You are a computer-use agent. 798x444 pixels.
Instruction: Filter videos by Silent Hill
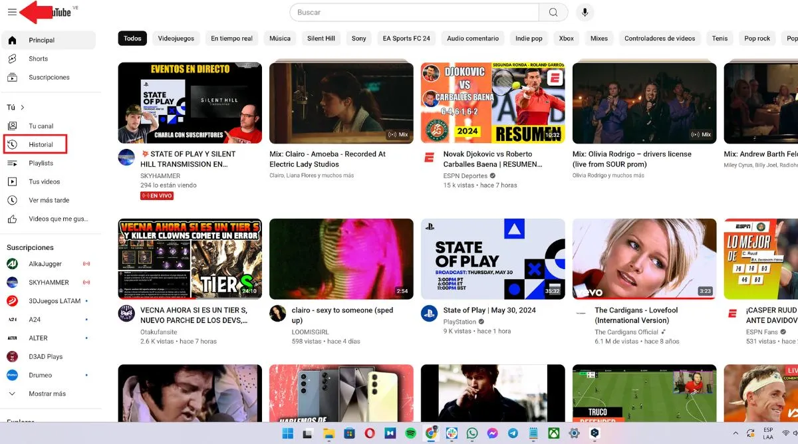(321, 38)
